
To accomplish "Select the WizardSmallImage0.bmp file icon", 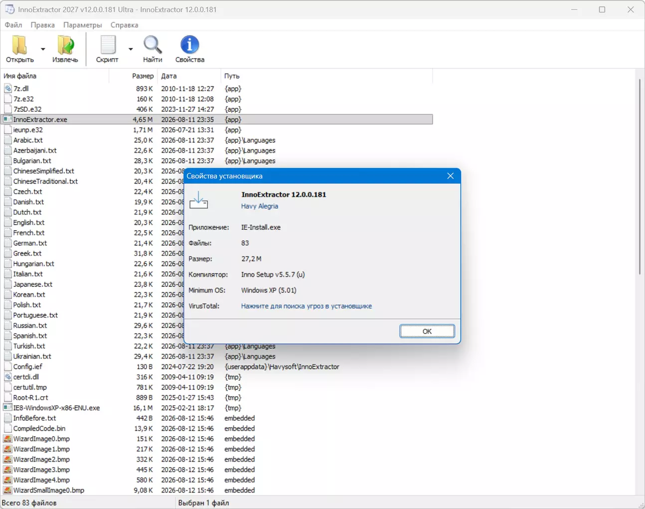I will 8,491.
